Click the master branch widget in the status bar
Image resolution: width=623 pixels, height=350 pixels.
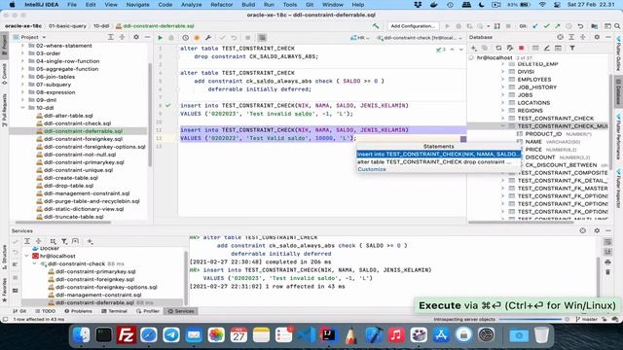tap(586, 319)
